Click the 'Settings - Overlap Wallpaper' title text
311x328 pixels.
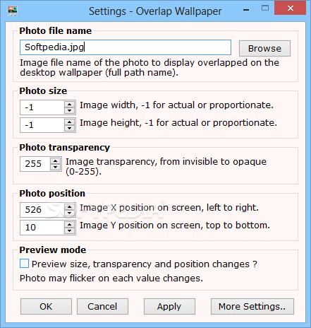(x=155, y=11)
